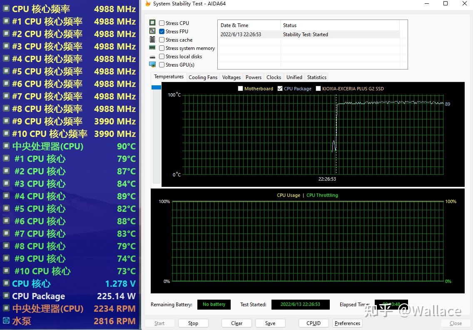The width and height of the screenshot is (473, 330).
Task: Show KIOXIA-EXCERIA PLUS G2 SSD temperature
Action: pyautogui.click(x=318, y=88)
